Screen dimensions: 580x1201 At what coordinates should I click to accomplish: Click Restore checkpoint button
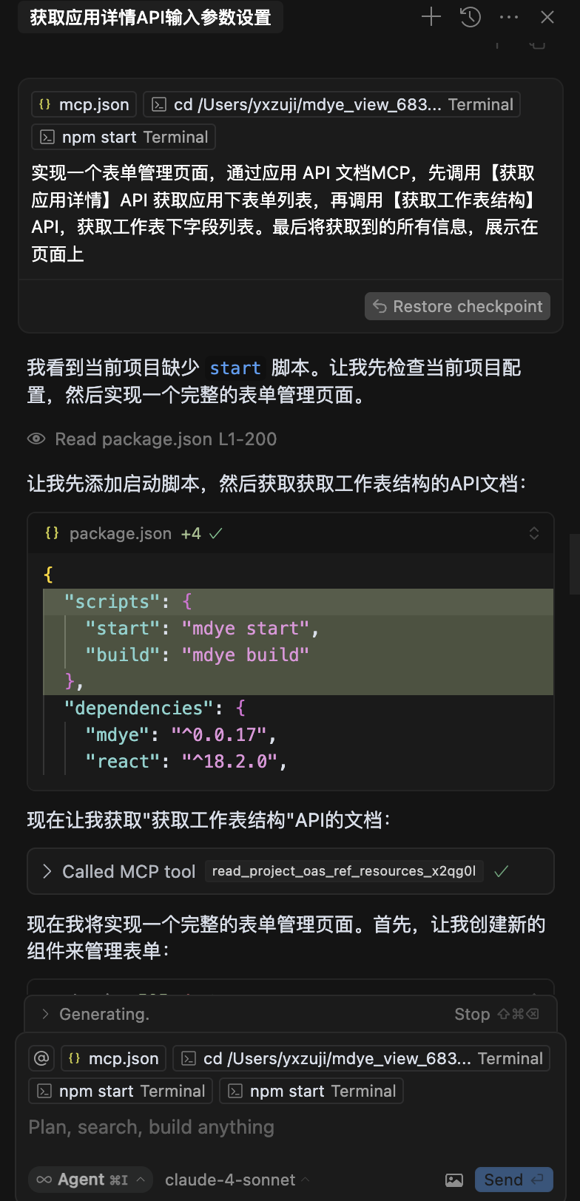pyautogui.click(x=457, y=306)
